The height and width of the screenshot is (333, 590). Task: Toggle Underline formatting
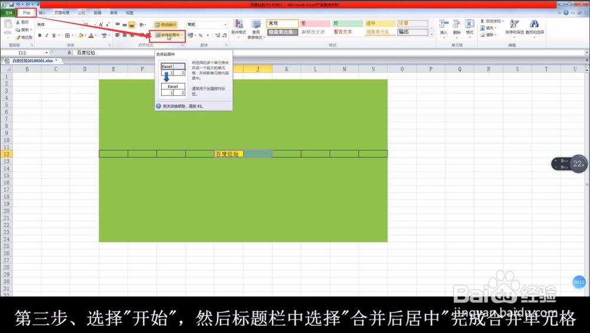click(54, 35)
